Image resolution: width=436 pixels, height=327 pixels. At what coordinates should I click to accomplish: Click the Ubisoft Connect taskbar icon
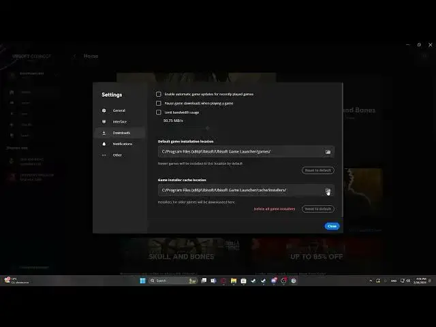(294, 281)
